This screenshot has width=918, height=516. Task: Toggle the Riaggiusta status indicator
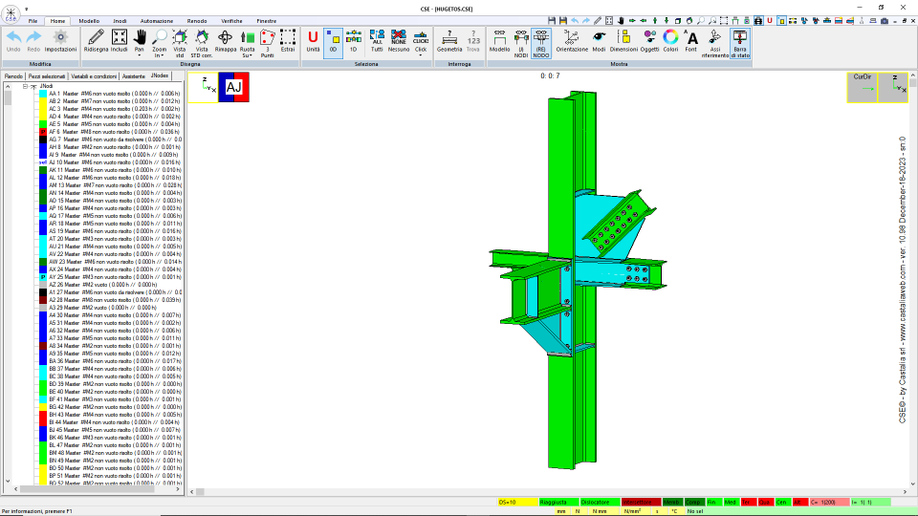[558, 502]
